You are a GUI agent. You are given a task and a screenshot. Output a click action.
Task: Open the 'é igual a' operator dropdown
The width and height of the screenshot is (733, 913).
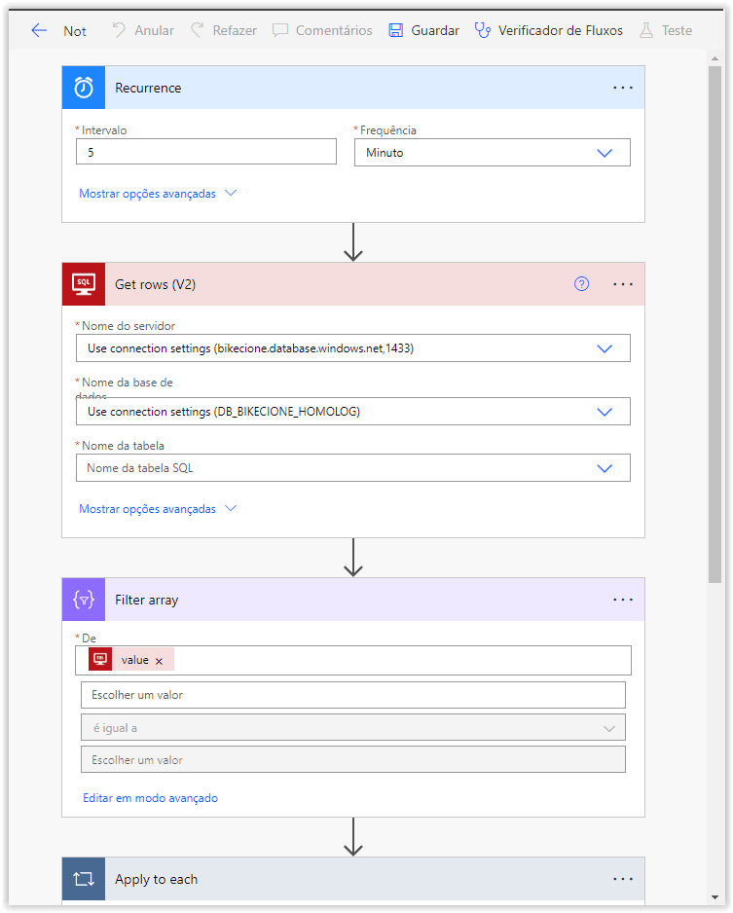click(x=352, y=728)
